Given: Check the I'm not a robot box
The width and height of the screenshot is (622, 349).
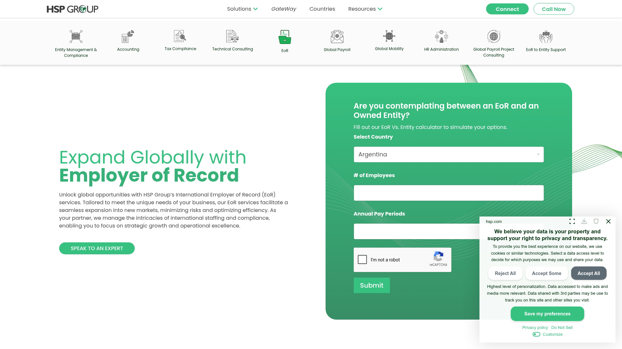Looking at the screenshot, I should (363, 259).
